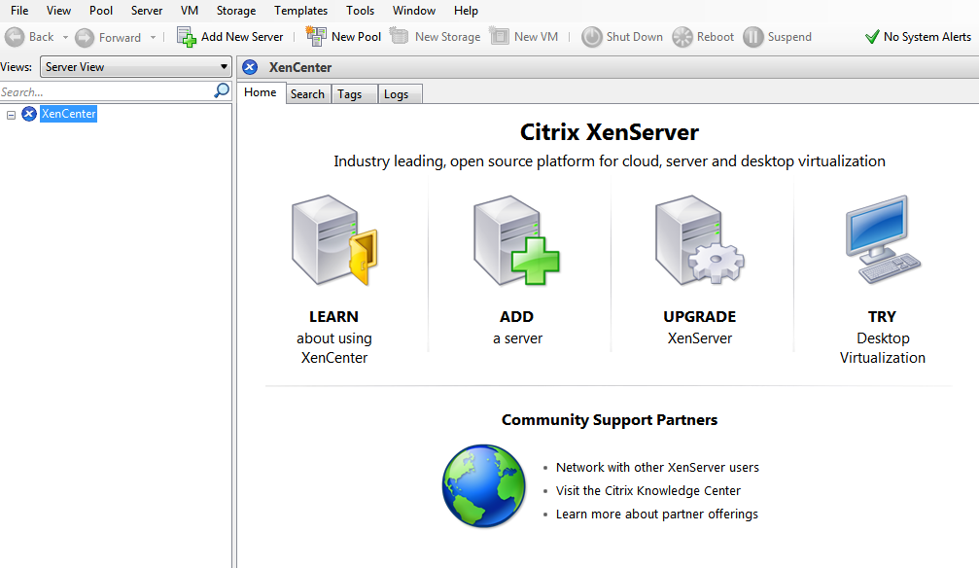The height and width of the screenshot is (568, 979).
Task: Check the No System Alerts status
Action: 918,37
